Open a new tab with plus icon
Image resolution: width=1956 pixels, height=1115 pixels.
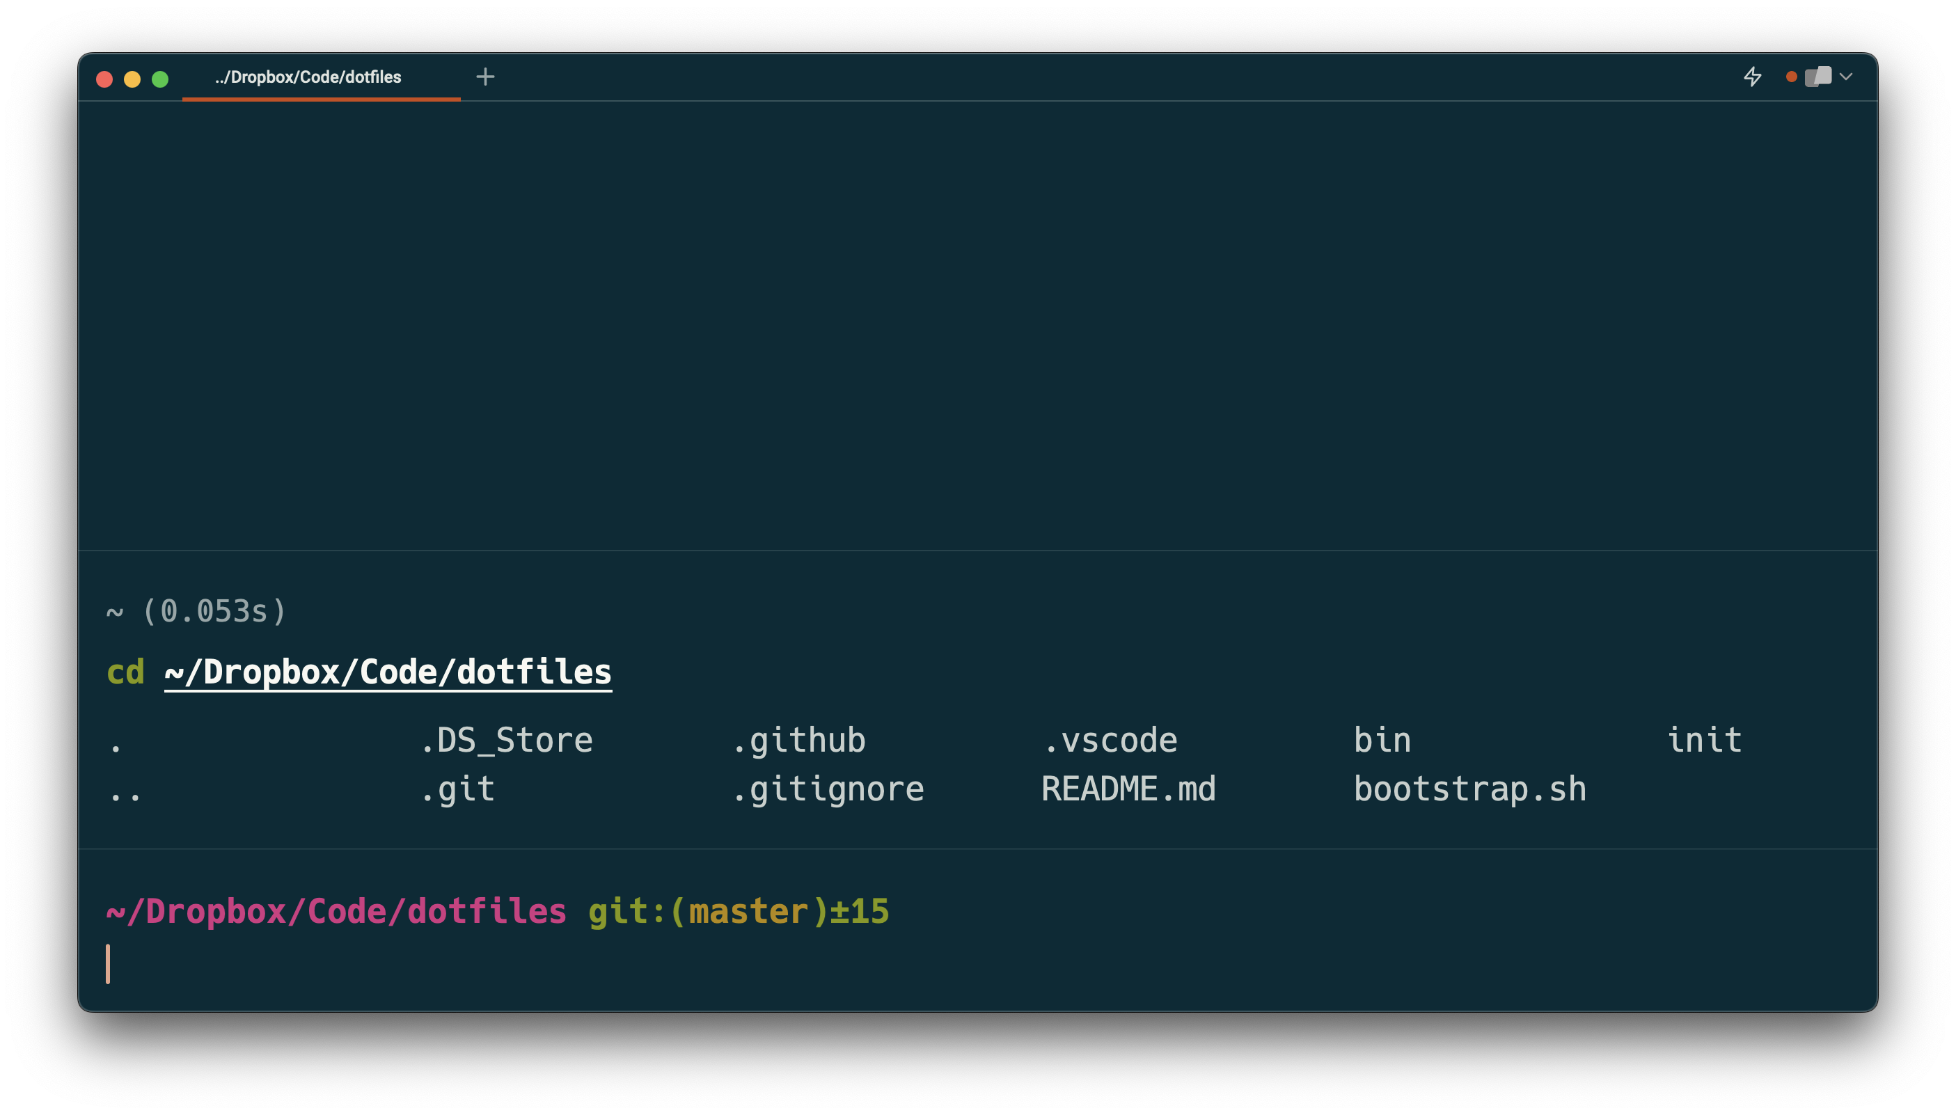tap(484, 77)
